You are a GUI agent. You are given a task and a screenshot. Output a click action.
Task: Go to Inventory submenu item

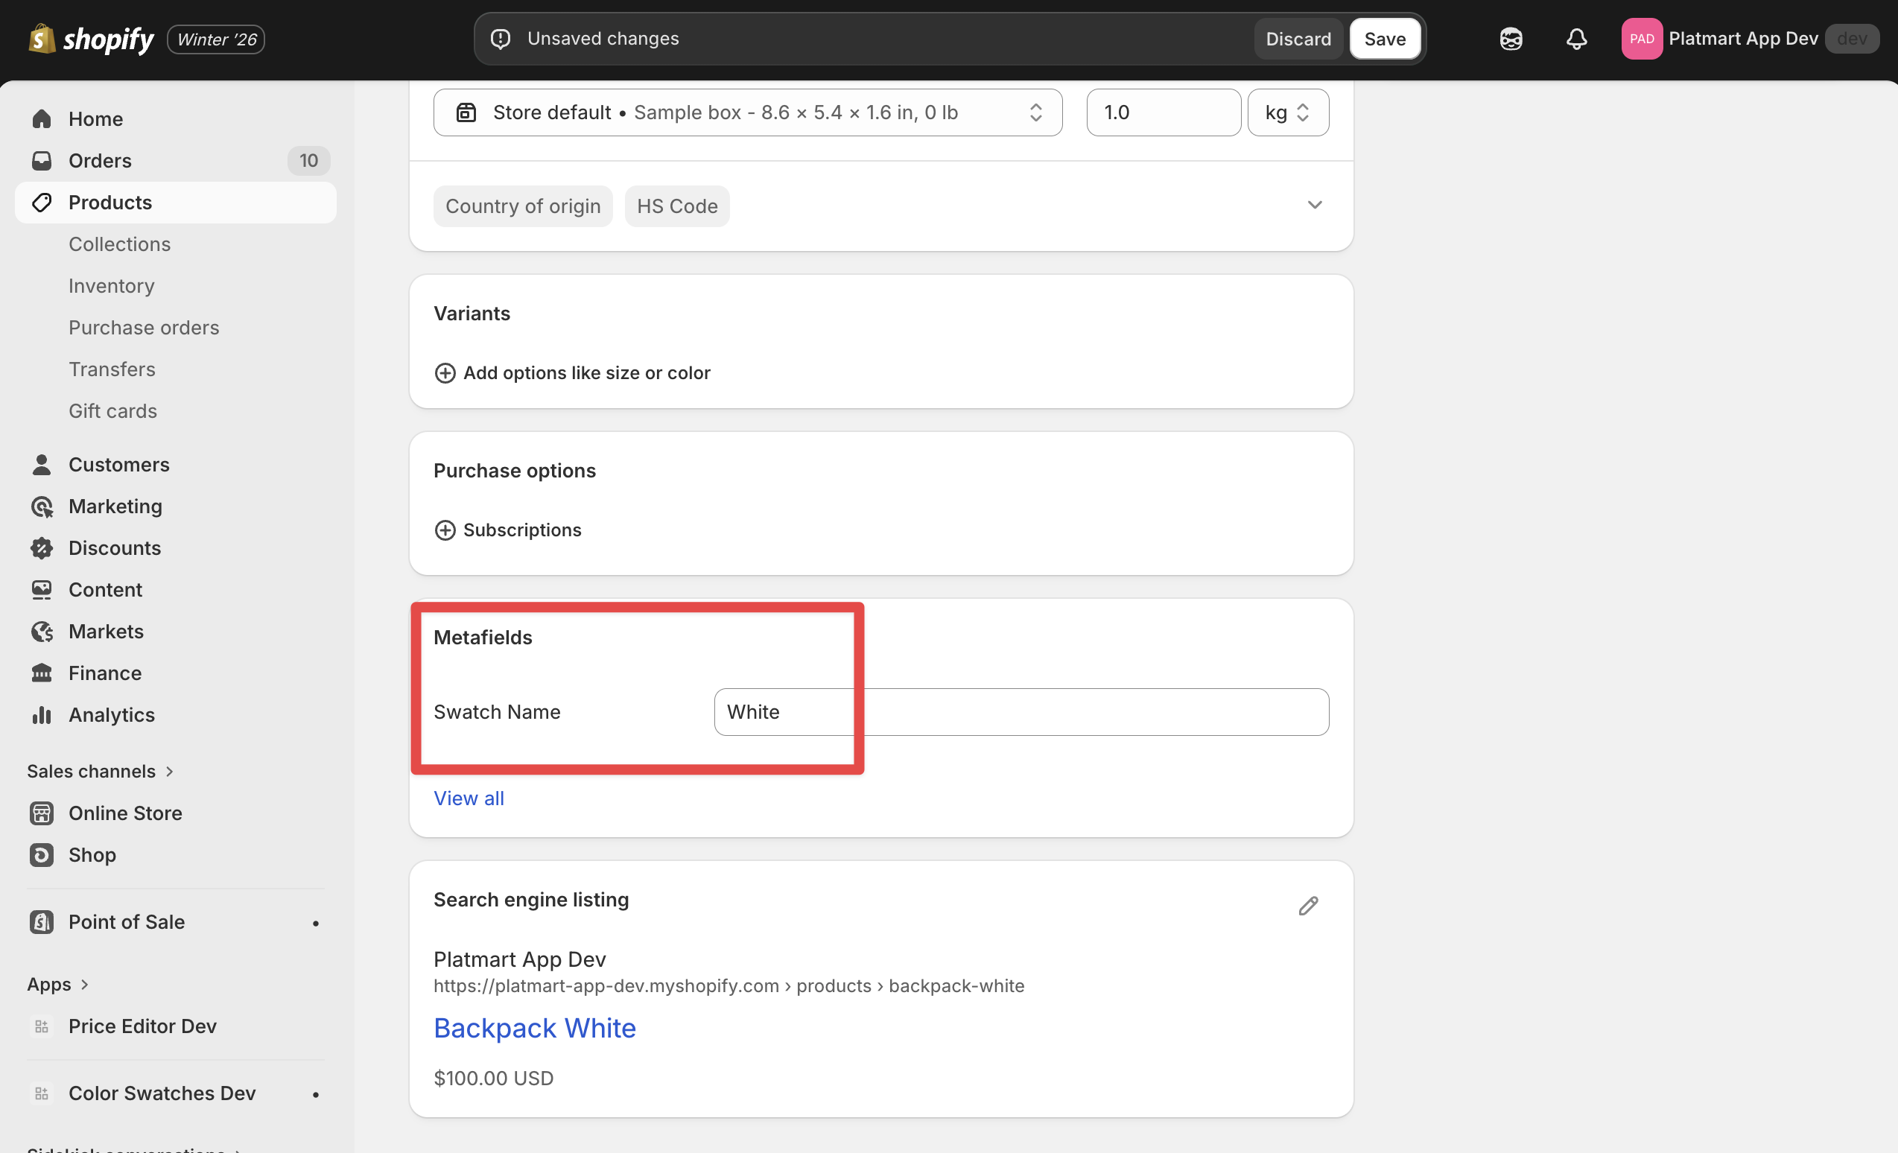pos(112,286)
